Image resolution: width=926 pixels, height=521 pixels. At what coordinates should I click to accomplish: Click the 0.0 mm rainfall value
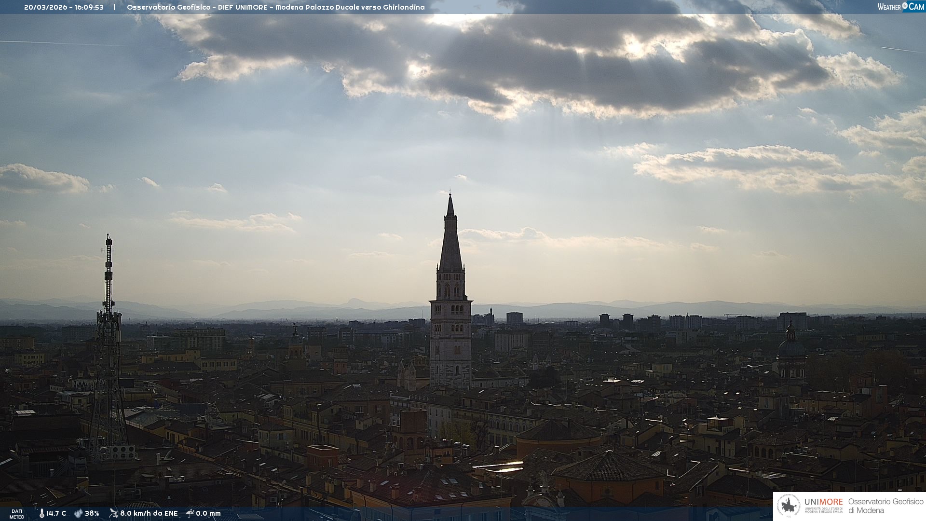point(208,513)
